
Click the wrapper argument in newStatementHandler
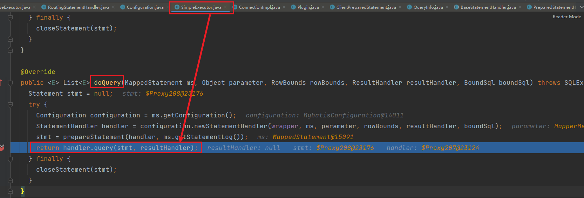(285, 126)
